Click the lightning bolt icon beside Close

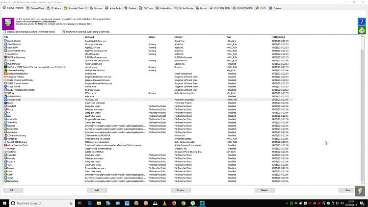360,191
